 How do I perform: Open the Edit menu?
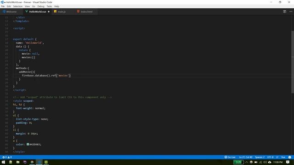point(9,6)
